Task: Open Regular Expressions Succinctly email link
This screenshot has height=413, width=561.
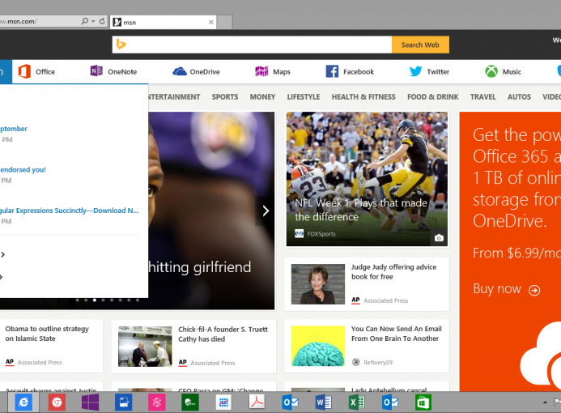Action: 69,211
